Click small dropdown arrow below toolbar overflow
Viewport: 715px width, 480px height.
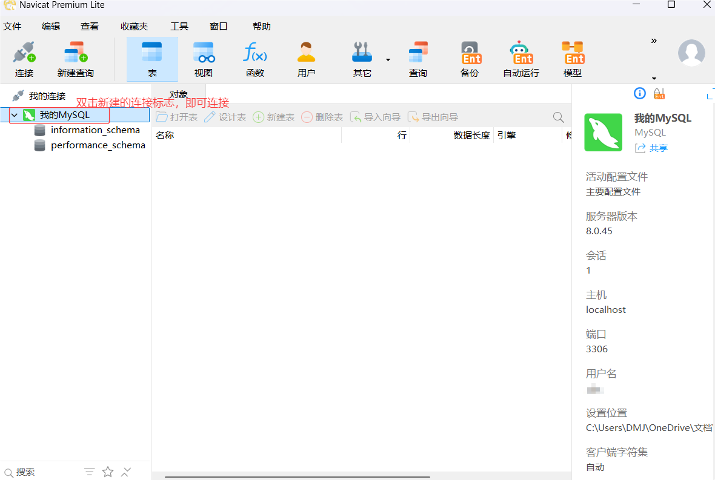654,78
